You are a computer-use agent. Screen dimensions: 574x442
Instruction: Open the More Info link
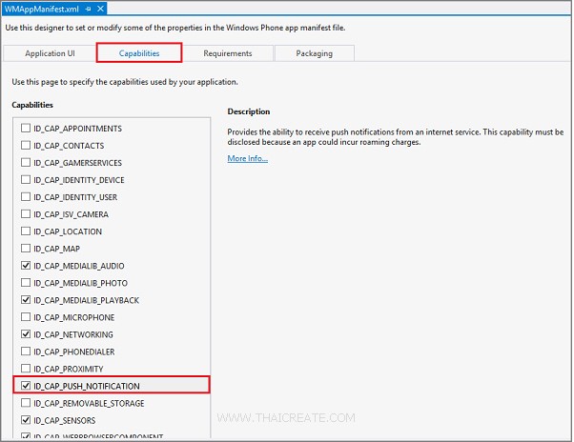click(x=248, y=158)
